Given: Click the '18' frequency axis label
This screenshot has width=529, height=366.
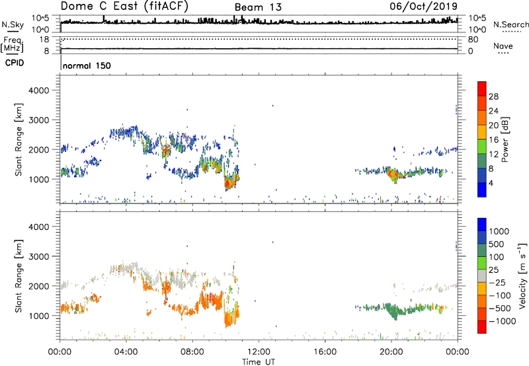Looking at the screenshot, I should [x=44, y=40].
